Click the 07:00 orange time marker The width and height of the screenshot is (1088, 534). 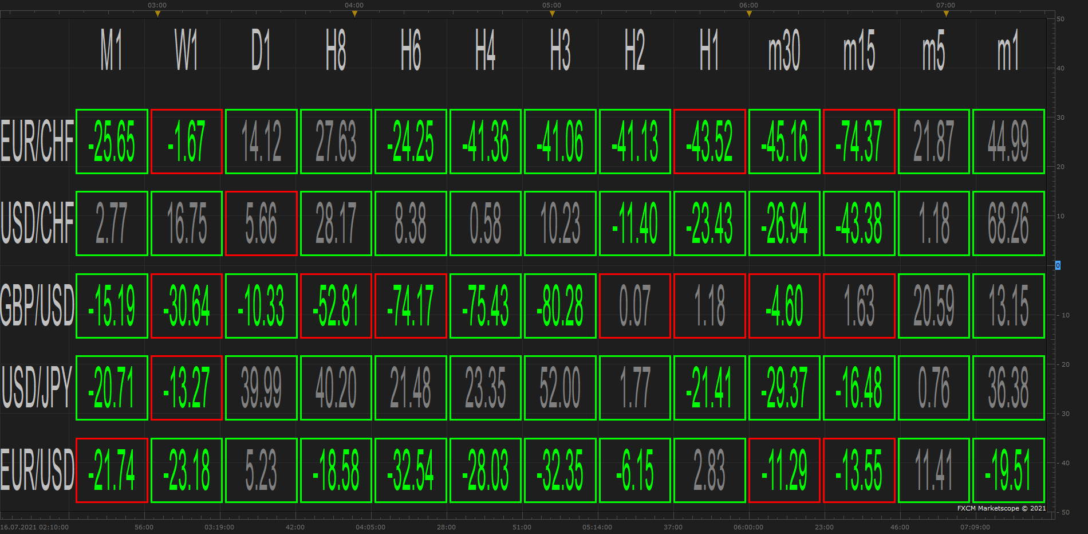(946, 14)
